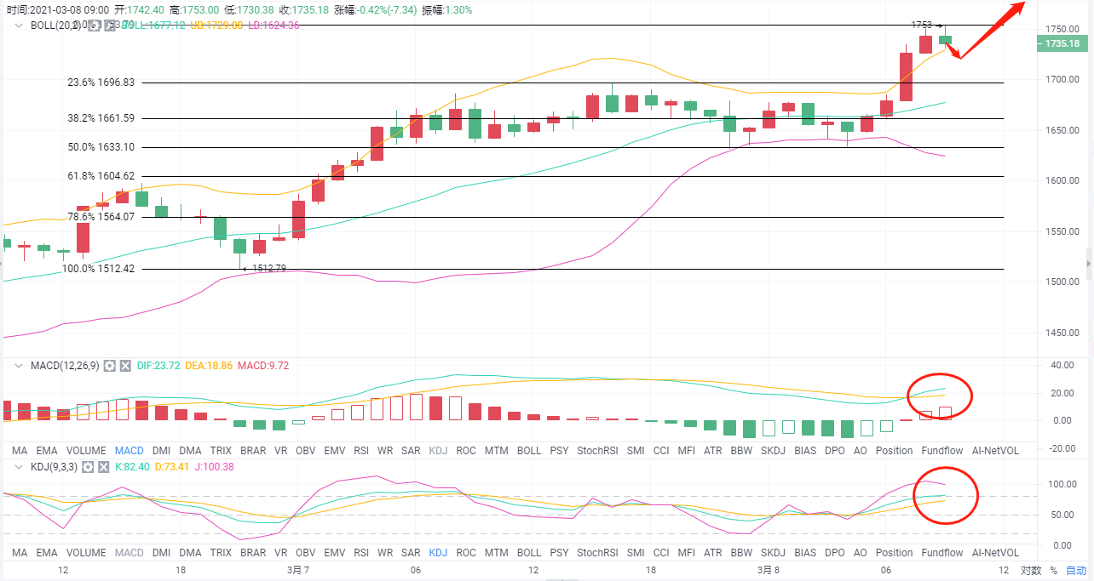This screenshot has width=1094, height=581.
Task: Select MFI in the KDJ pane indicator row
Action: [688, 553]
